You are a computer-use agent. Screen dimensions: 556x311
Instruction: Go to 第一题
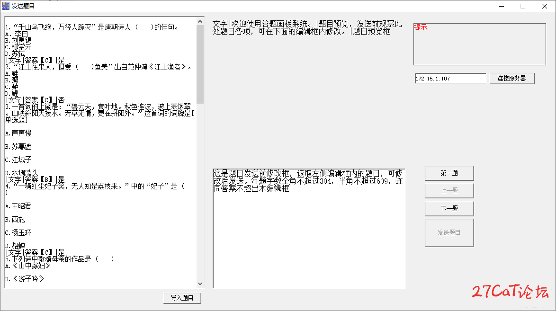449,173
